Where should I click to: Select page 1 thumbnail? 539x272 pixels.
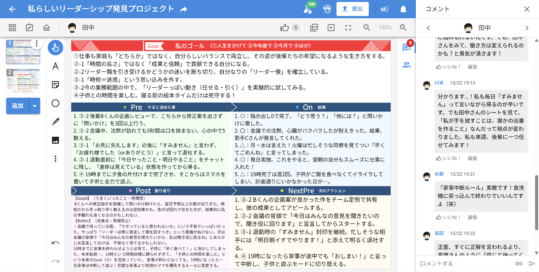click(x=23, y=52)
